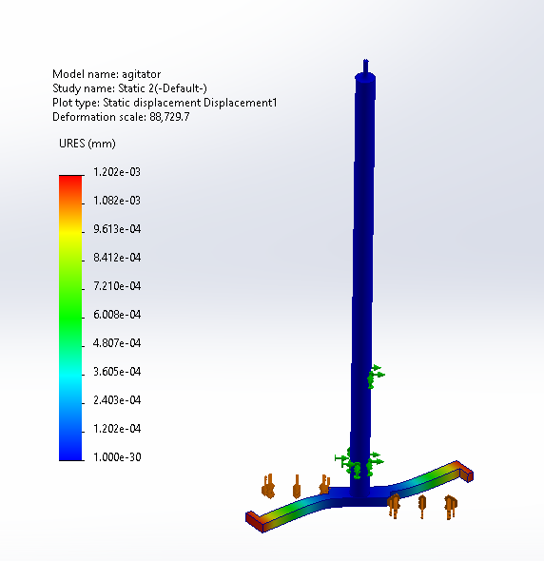Click legend value 1.202e-04
This screenshot has width=544, height=561.
pos(117,429)
